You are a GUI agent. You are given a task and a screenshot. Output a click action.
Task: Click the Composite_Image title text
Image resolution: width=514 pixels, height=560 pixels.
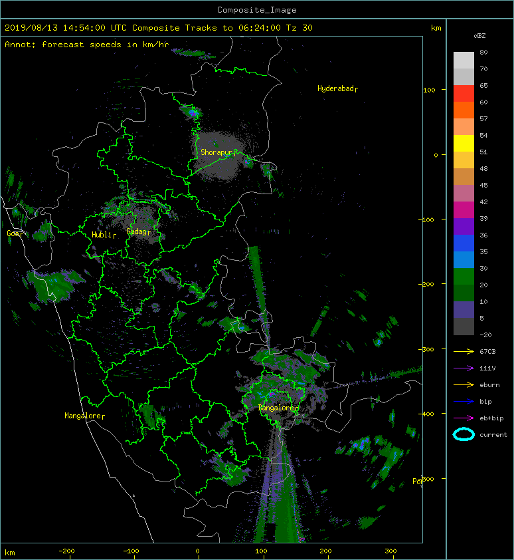257,10
